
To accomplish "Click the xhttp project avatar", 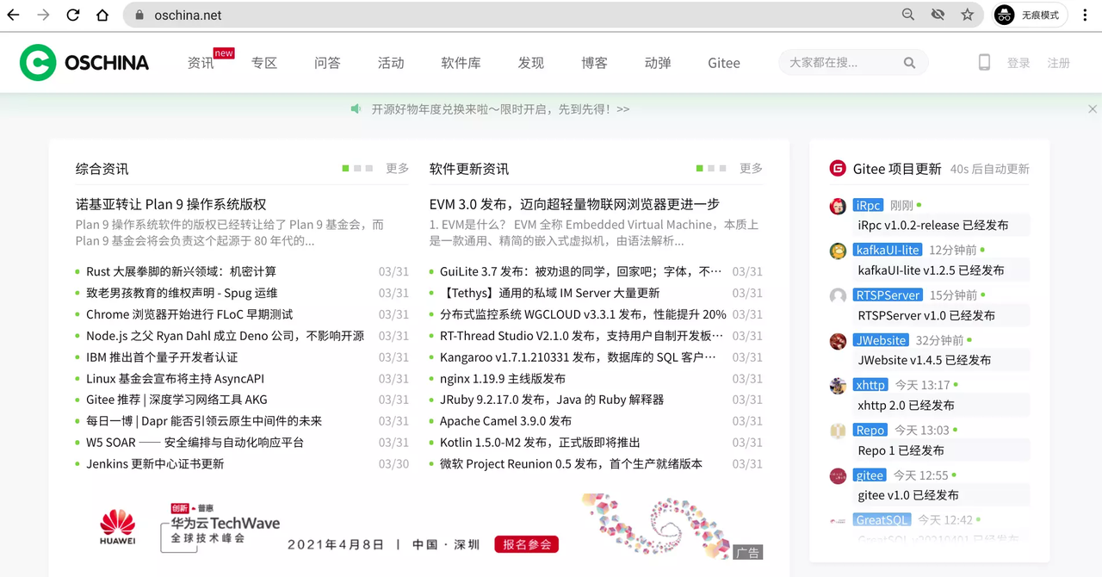I will 838,386.
